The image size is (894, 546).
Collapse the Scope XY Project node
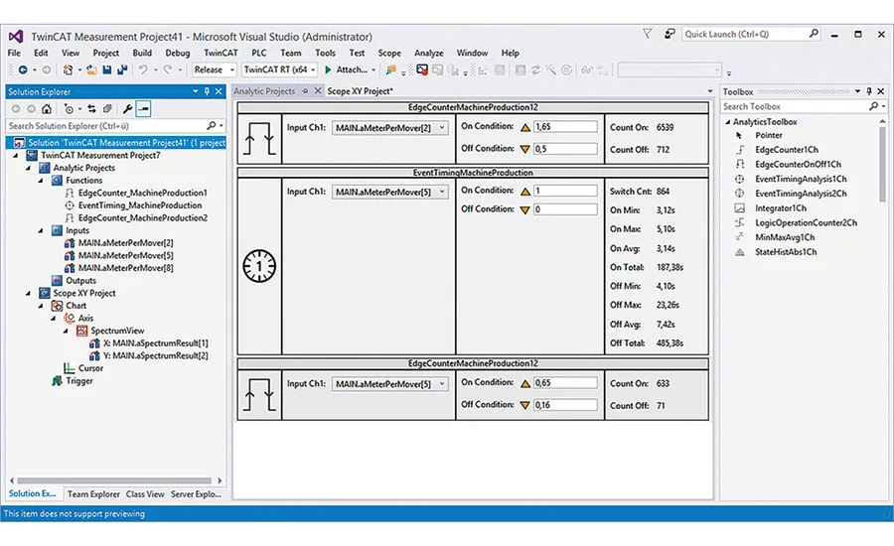pos(29,294)
